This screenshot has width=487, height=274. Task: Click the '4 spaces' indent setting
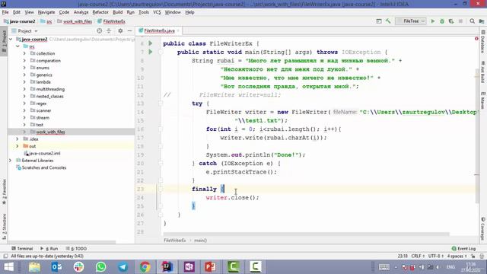pos(457,256)
